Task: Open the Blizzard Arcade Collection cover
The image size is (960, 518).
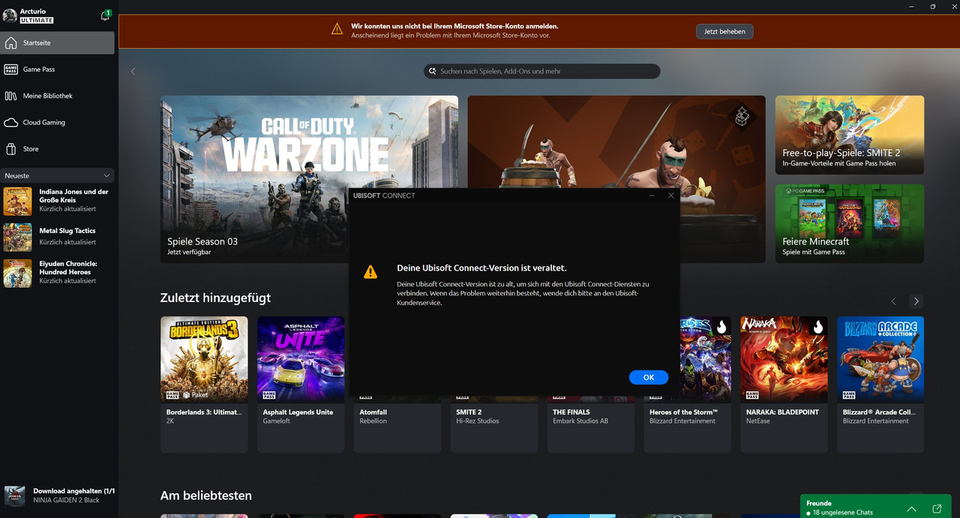Action: (880, 359)
